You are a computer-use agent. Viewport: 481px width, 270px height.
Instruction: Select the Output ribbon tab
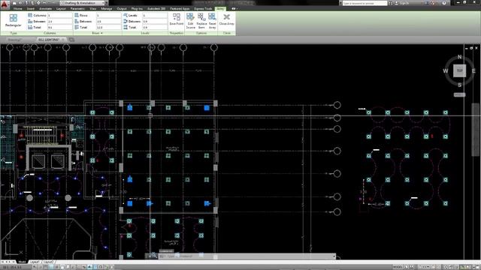point(122,9)
